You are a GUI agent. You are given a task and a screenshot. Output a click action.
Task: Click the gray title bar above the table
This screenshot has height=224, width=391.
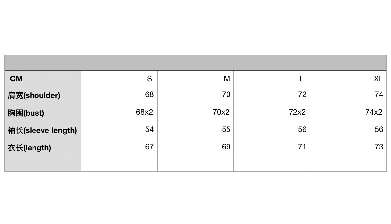click(x=195, y=63)
